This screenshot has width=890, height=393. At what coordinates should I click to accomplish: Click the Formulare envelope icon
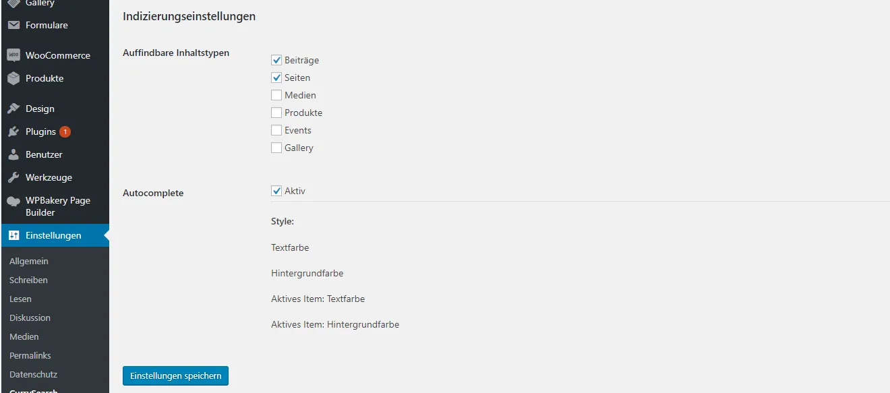pos(13,25)
